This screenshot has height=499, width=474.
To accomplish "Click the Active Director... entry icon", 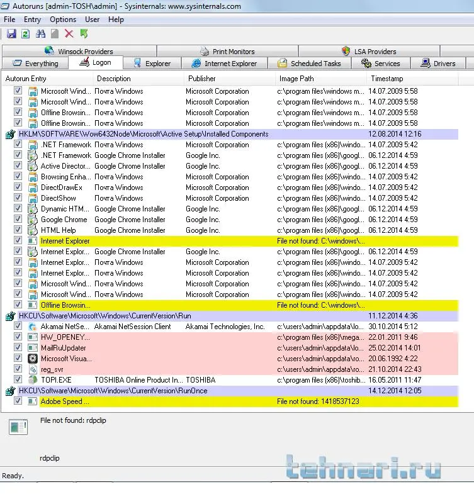I will point(33,166).
